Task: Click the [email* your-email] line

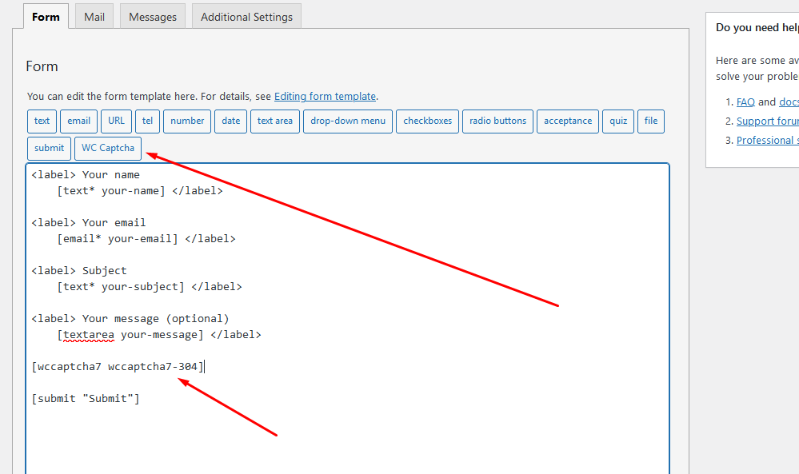Action: coord(146,239)
